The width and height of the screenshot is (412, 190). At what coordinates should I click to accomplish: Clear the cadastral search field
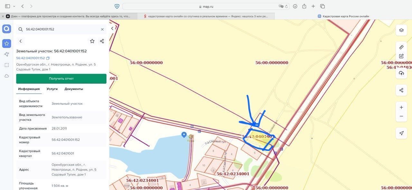[102, 29]
